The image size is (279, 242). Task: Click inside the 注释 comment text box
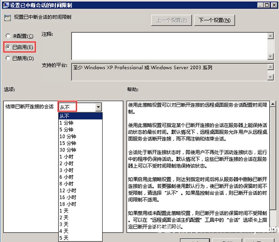[x=169, y=46]
